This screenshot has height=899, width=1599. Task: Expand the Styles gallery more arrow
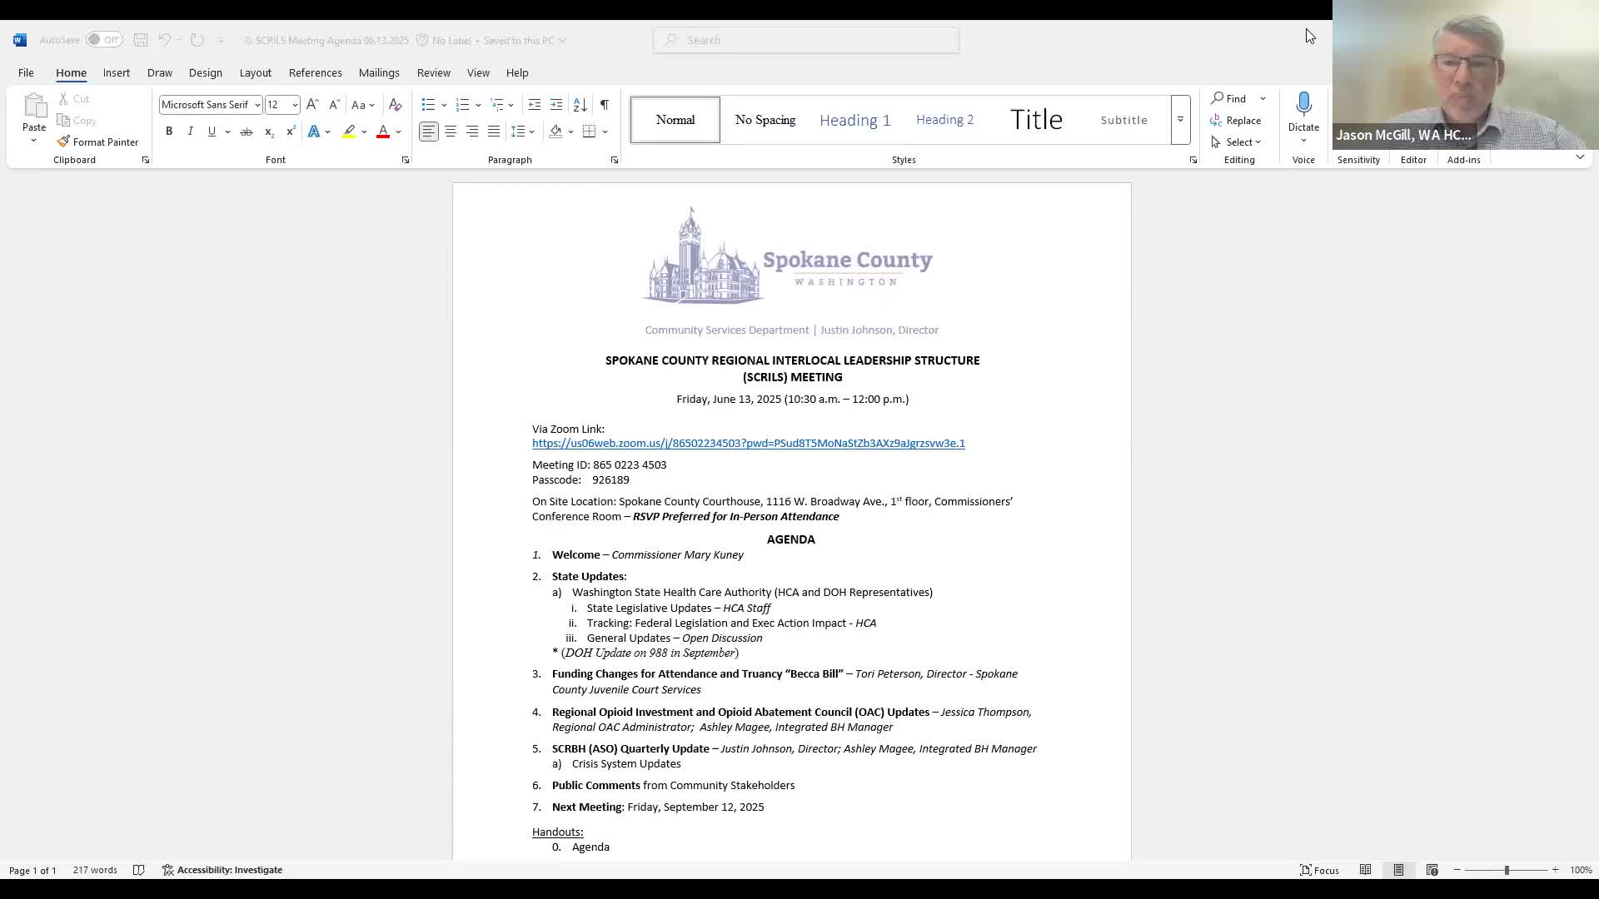(x=1180, y=120)
